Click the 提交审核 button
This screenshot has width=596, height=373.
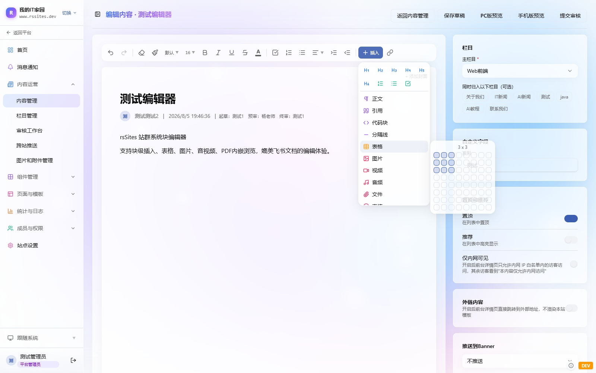(x=570, y=16)
